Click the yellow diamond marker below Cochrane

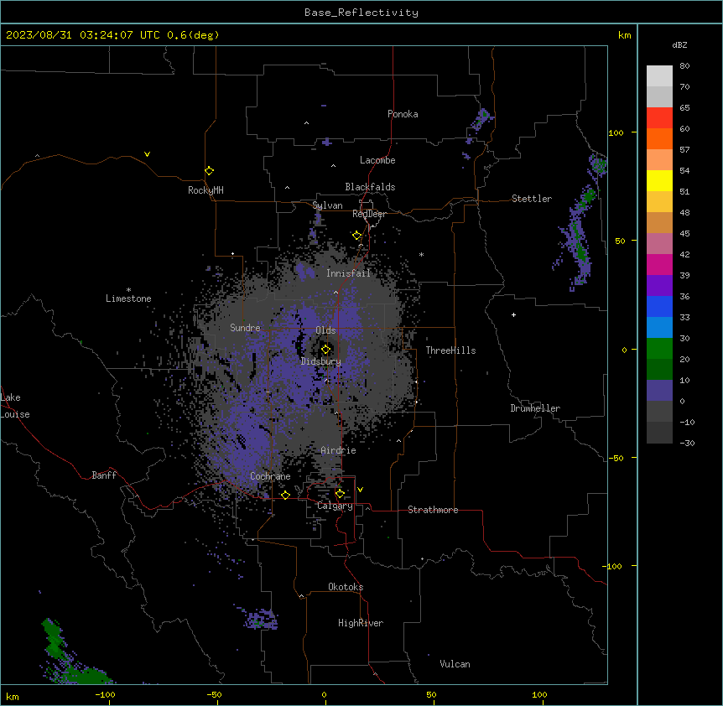click(285, 495)
